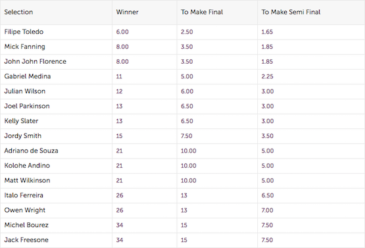Click Michel Bourez Winner odds 34

coord(120,225)
